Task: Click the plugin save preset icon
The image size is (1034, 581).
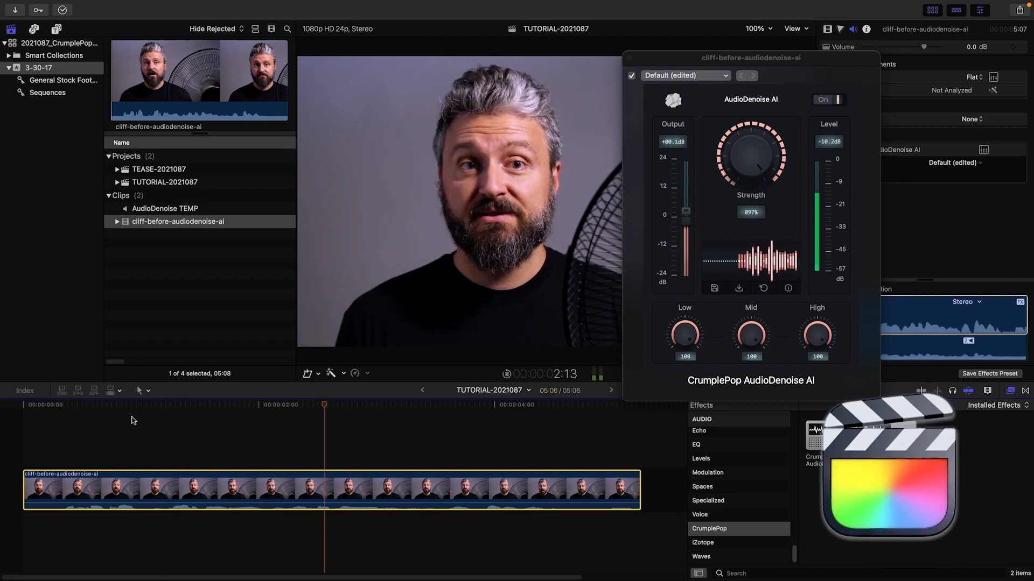Action: (715, 288)
